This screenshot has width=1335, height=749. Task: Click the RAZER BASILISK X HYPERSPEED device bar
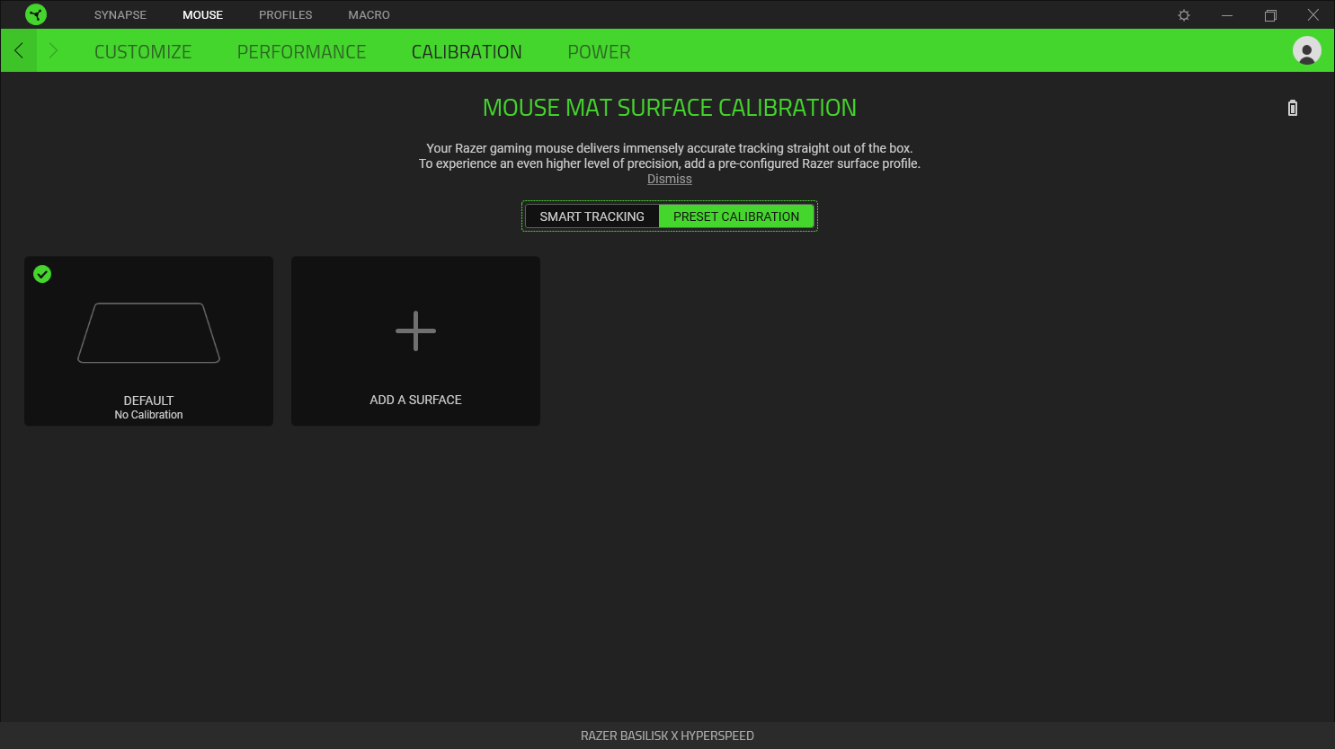pos(667,736)
